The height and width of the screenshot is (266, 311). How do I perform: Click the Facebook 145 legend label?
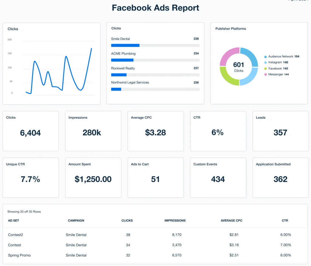278,69
